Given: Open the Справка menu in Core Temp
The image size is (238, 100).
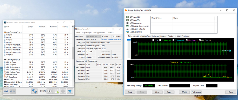Looking at the screenshot, I should coord(110,33).
